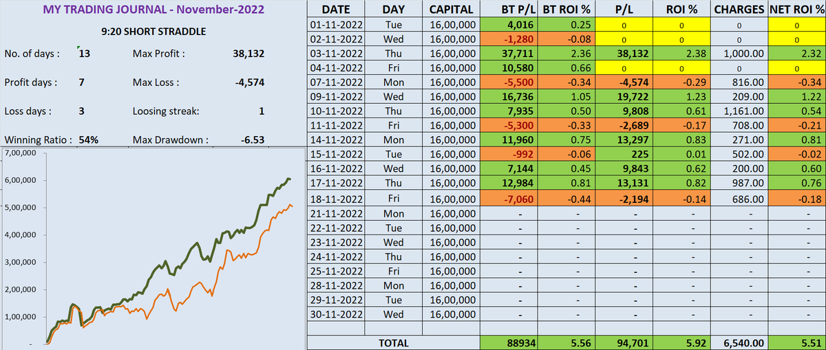Select the total charges 6,540.00
The image size is (826, 350).
pyautogui.click(x=739, y=342)
